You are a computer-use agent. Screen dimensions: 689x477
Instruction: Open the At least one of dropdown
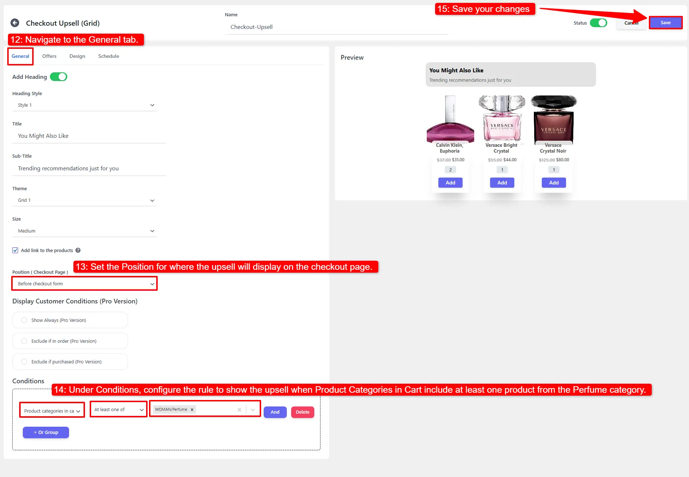coord(118,410)
